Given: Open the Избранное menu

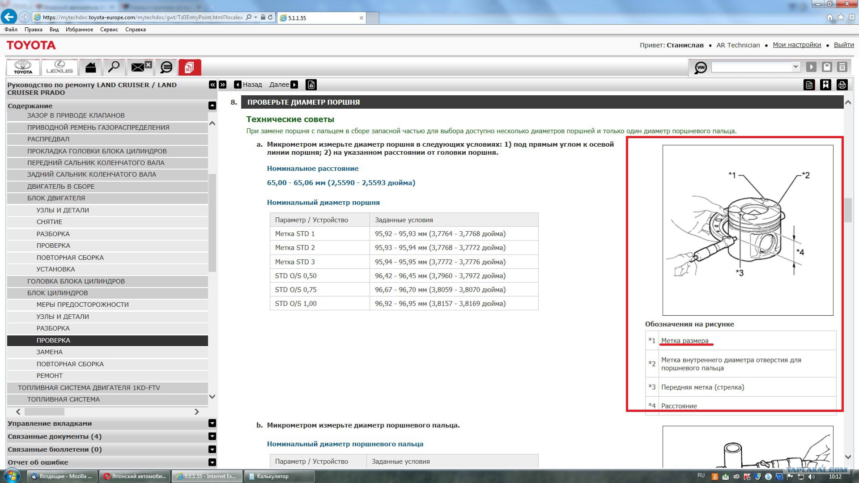Looking at the screenshot, I should [79, 30].
